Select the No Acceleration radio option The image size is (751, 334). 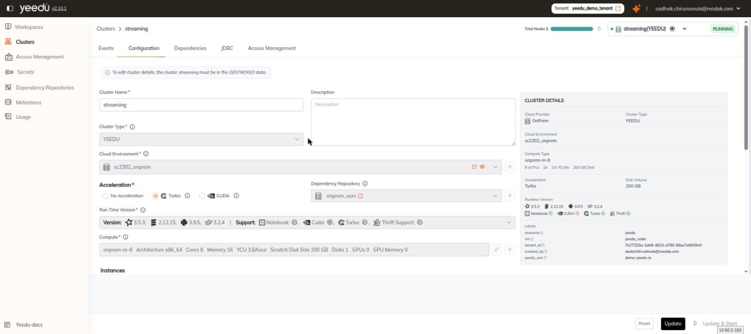click(105, 196)
